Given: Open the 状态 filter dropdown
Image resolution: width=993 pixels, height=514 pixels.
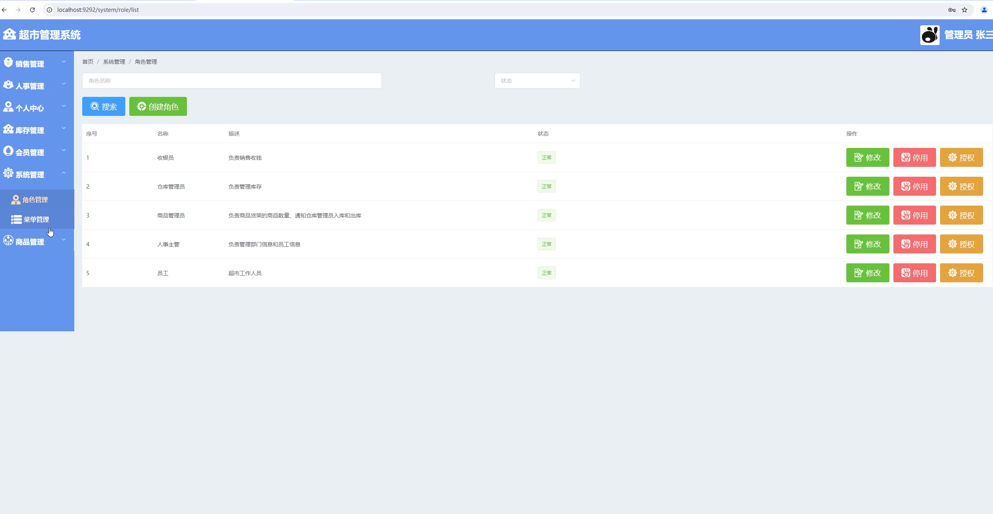Looking at the screenshot, I should click(537, 81).
